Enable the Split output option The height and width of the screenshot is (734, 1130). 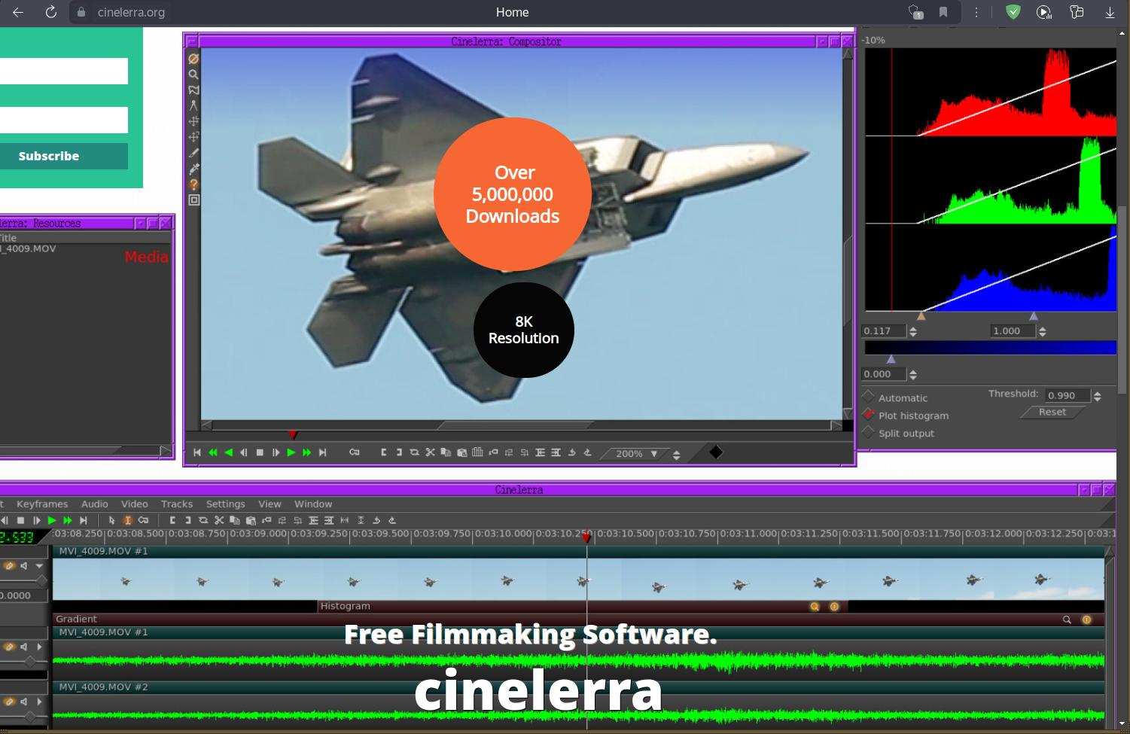tap(869, 432)
